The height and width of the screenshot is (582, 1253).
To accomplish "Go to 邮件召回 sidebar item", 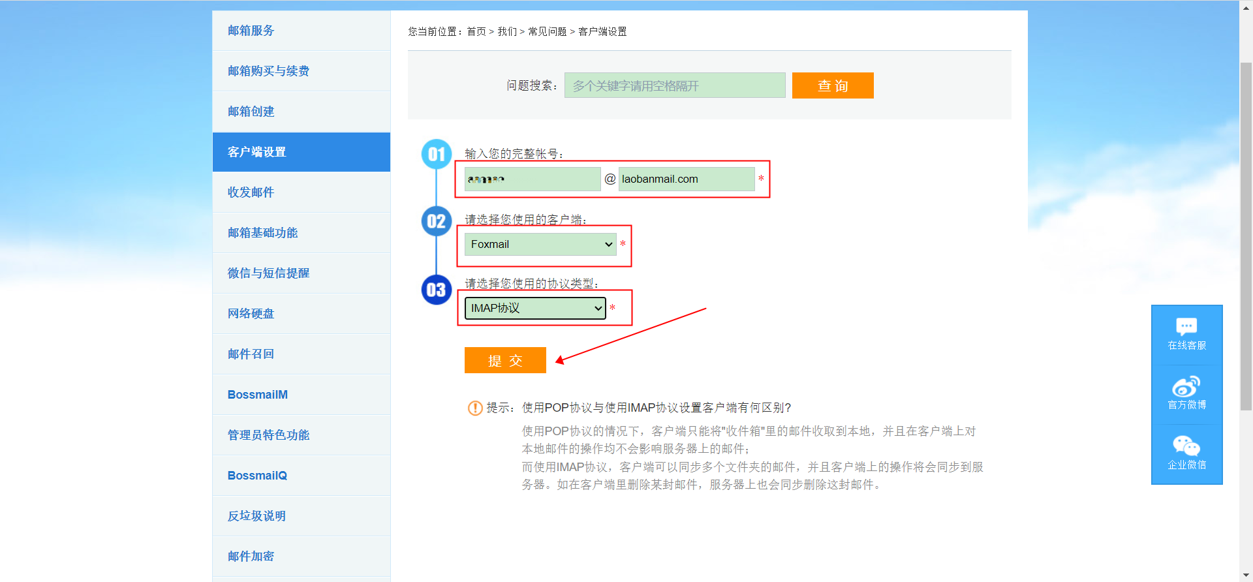I will tap(302, 354).
